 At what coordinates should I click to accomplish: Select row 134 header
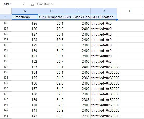6,67
